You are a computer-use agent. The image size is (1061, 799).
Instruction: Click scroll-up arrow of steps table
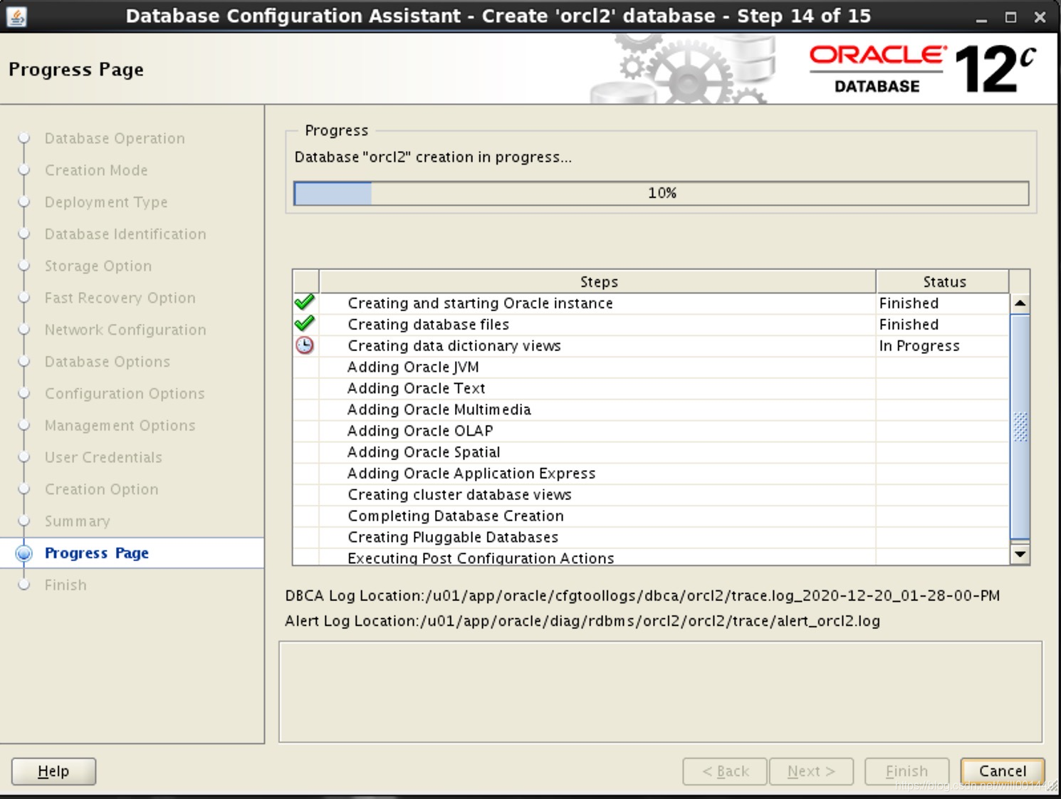click(x=1020, y=303)
